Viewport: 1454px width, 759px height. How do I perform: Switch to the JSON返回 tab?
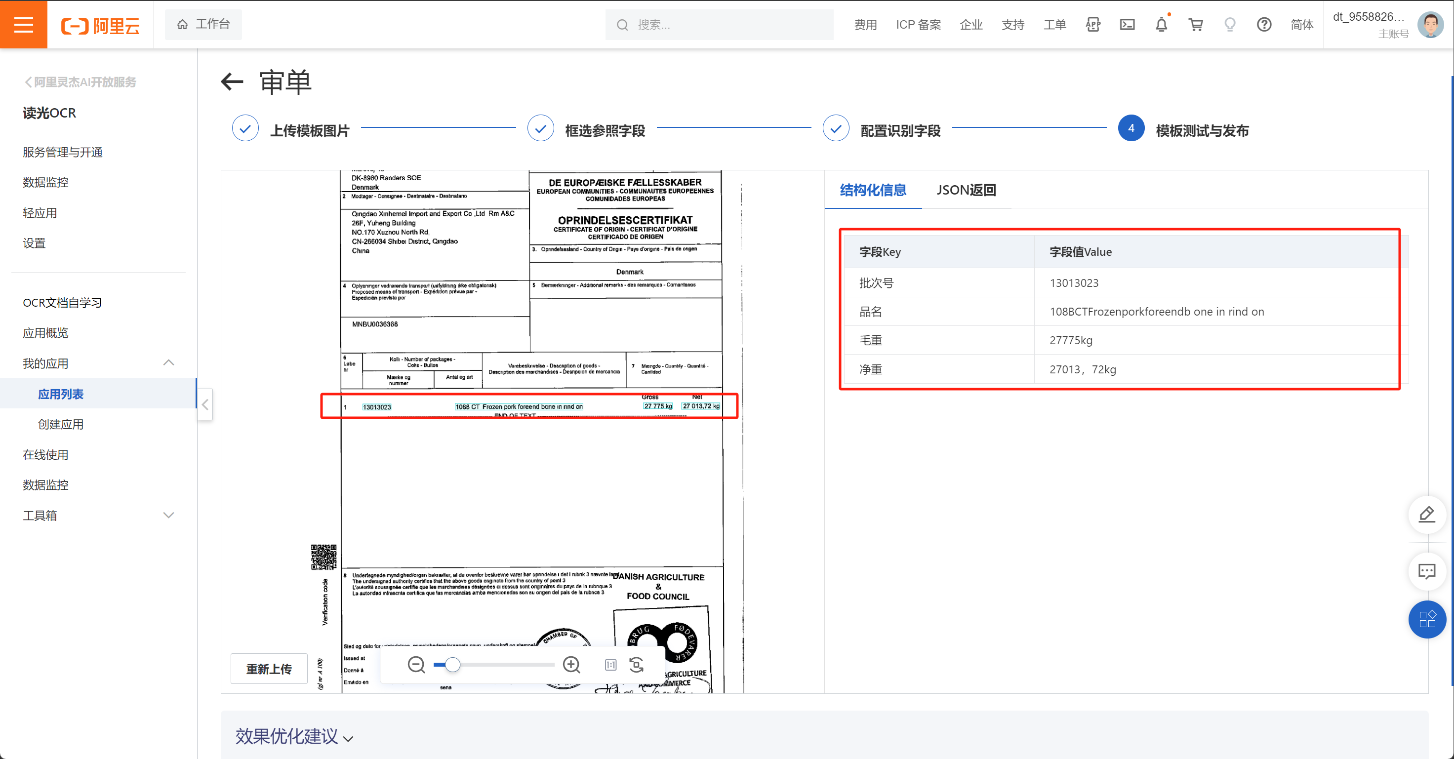pos(966,190)
